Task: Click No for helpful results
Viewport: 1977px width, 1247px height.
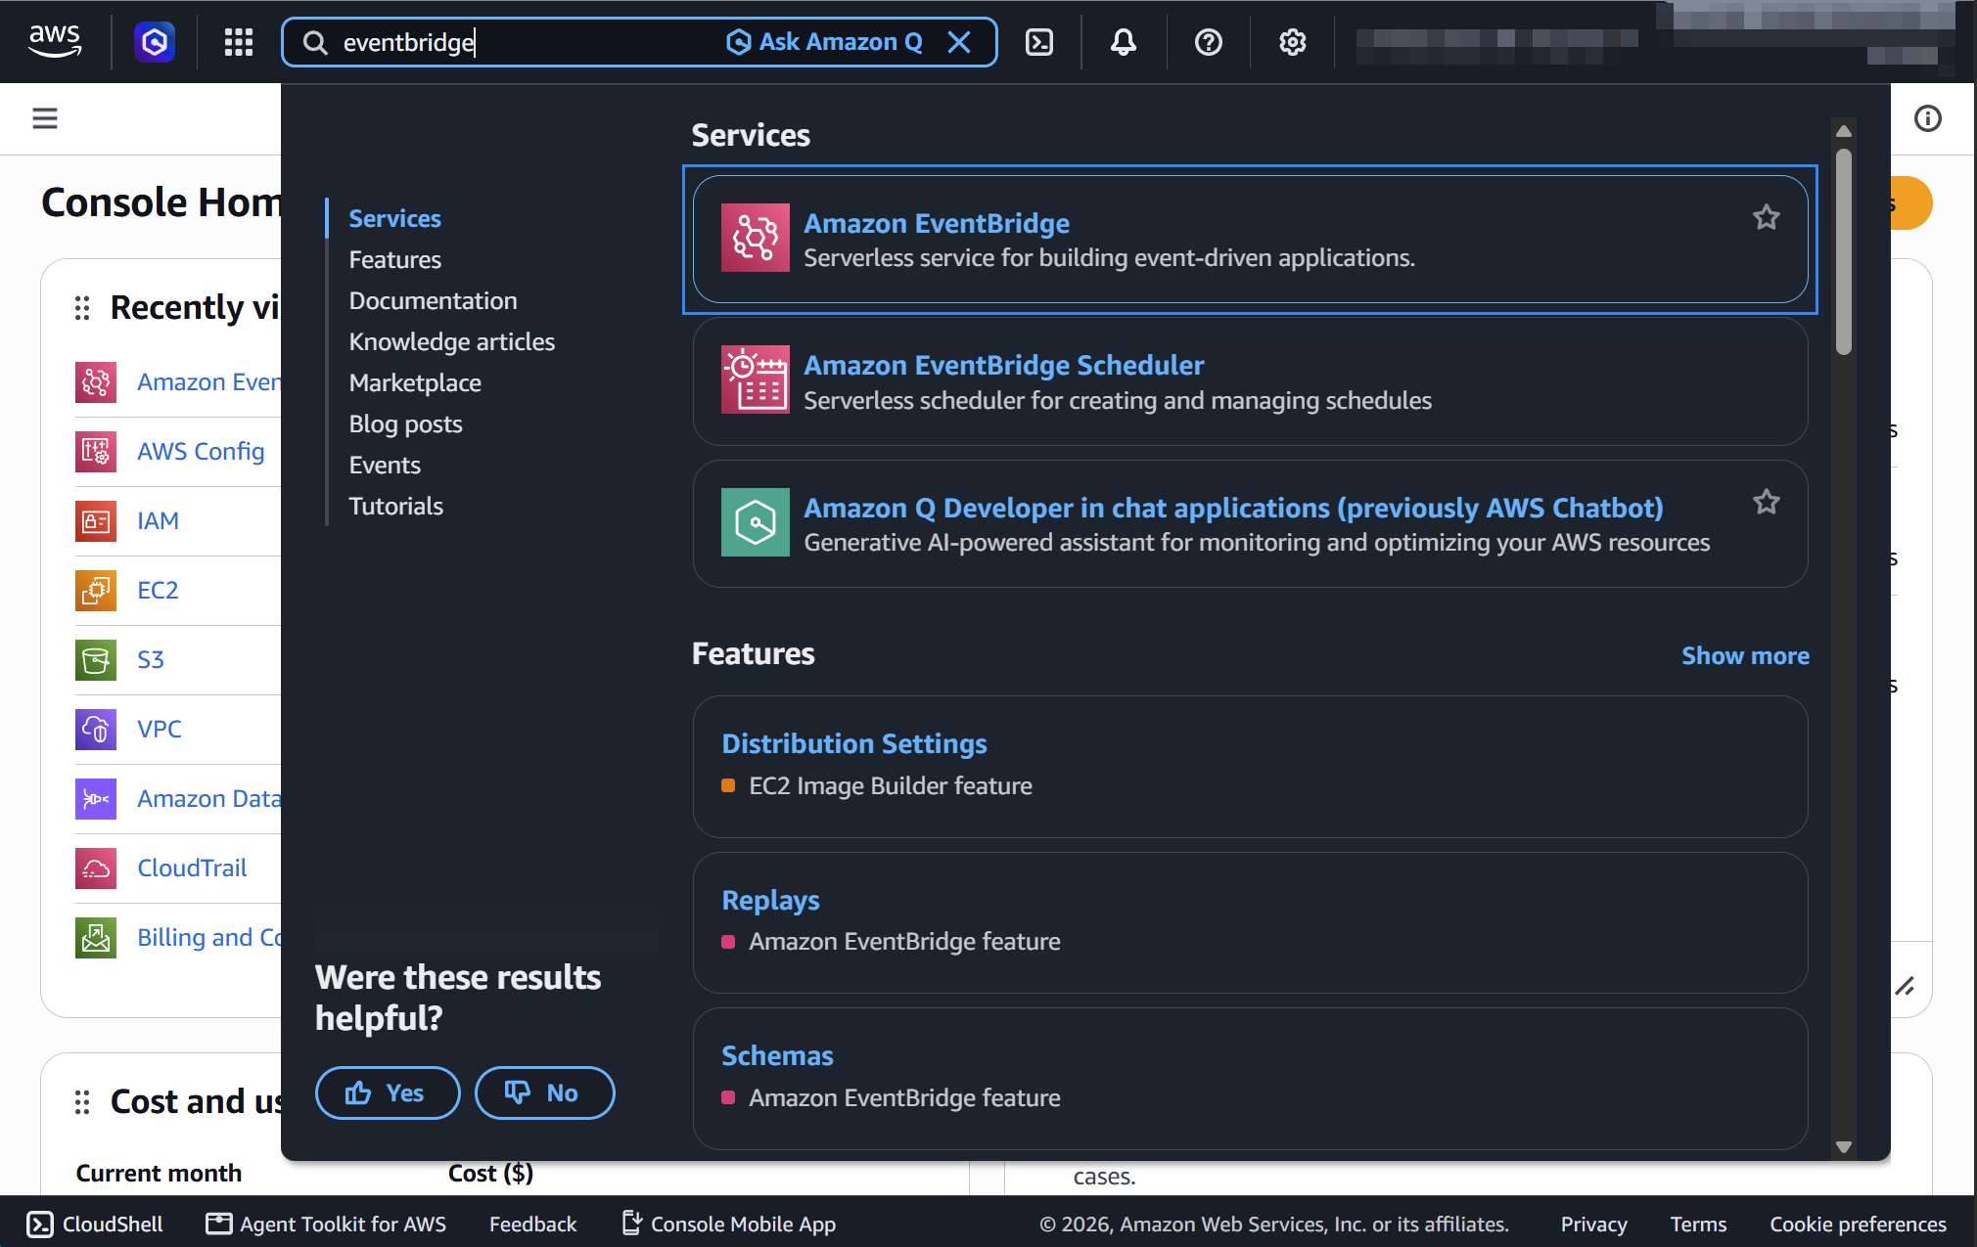Action: point(545,1092)
